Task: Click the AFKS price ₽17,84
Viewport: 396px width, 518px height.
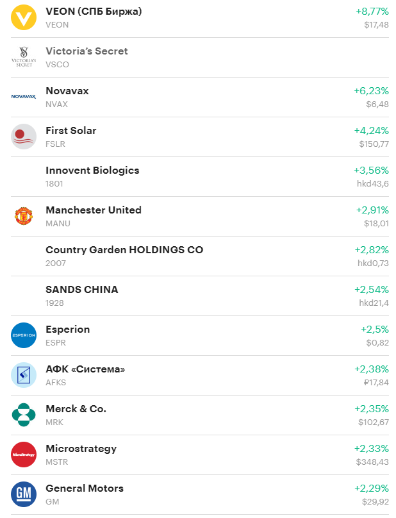Action: click(374, 383)
